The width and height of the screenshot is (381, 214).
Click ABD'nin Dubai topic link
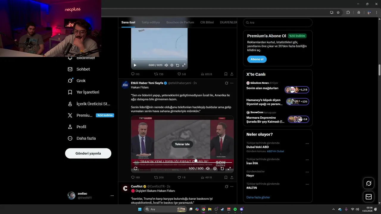(275, 151)
